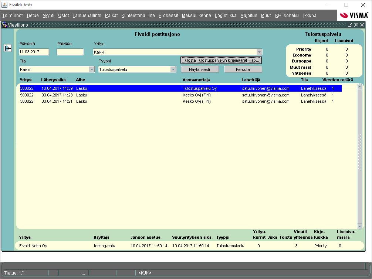This screenshot has width=372, height=279.
Task: Minimize the Viestijono inner window
Action: click(x=350, y=25)
